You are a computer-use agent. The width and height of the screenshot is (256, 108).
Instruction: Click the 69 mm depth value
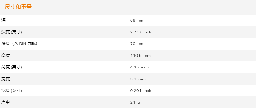point(137,21)
